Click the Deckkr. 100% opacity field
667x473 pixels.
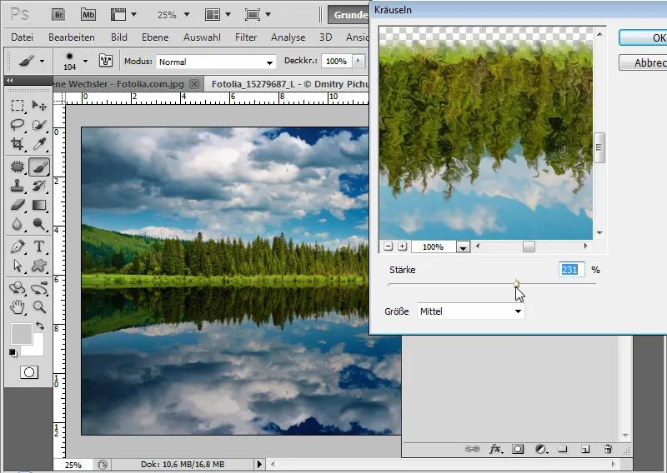337,61
